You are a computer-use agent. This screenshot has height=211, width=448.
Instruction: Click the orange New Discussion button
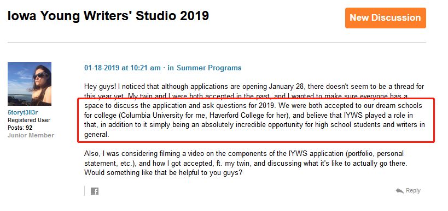click(x=386, y=18)
